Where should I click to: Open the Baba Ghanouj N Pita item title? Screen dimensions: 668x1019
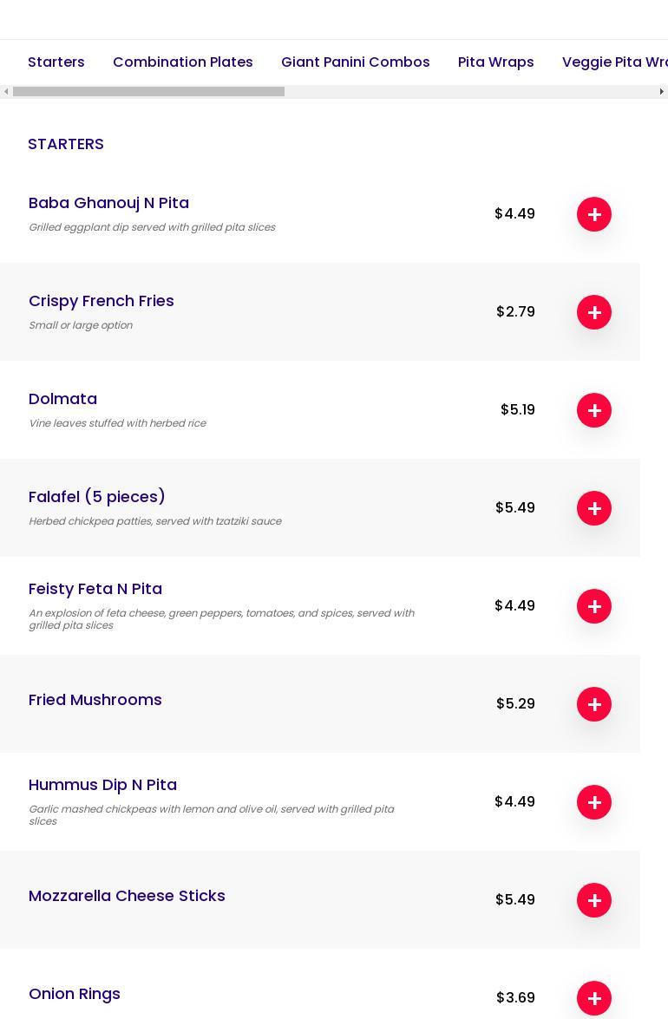pyautogui.click(x=108, y=203)
